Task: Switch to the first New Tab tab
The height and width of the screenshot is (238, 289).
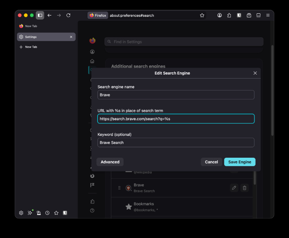Action: point(46,26)
